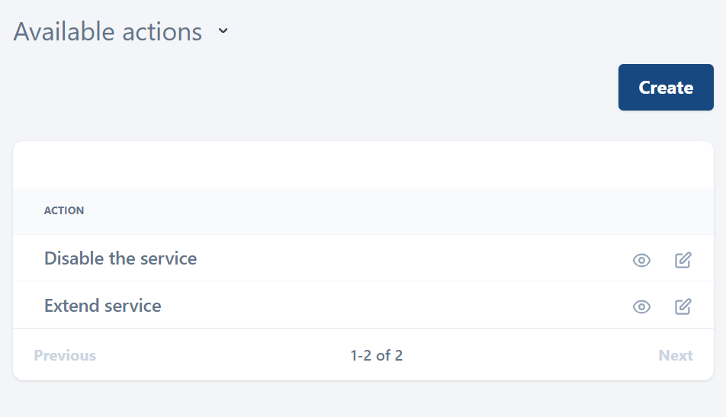View details of Disable the service

tap(641, 260)
